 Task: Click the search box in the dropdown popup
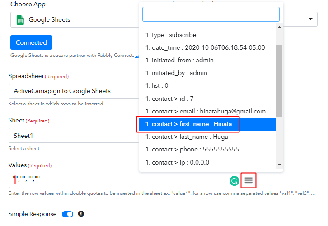(211, 14)
